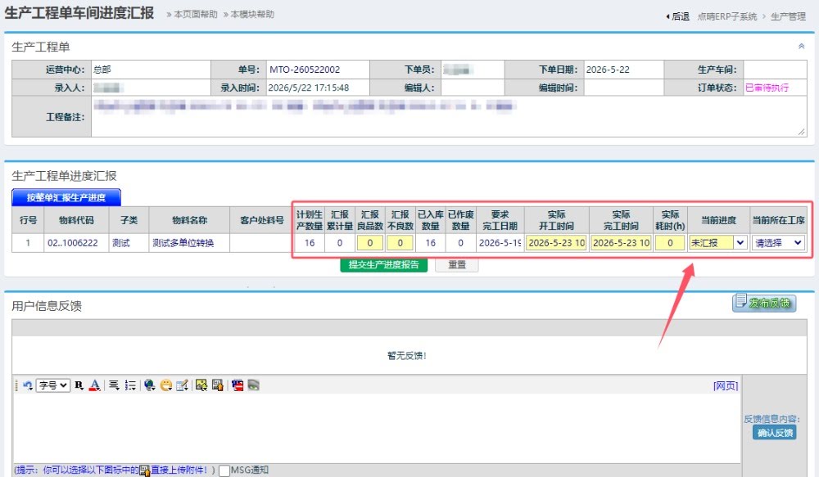Click the numbered list icon
Screen dimensions: 819x477
130,385
